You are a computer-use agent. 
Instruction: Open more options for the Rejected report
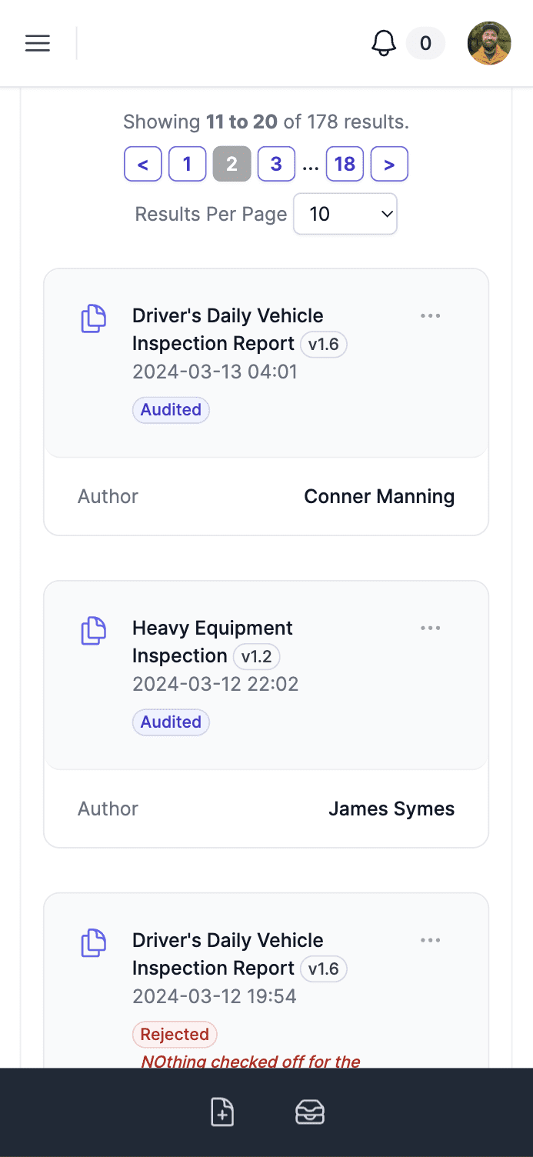click(430, 941)
